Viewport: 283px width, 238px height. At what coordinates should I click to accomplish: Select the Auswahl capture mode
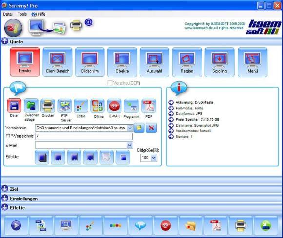(x=154, y=62)
